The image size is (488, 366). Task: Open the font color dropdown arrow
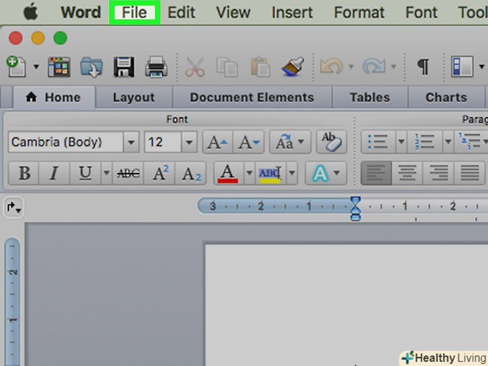249,173
